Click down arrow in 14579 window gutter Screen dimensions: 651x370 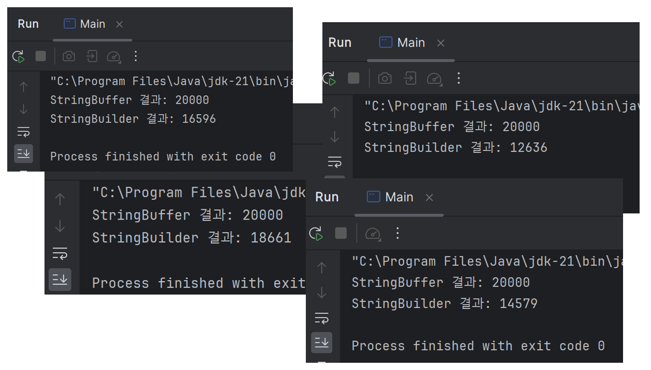322,292
